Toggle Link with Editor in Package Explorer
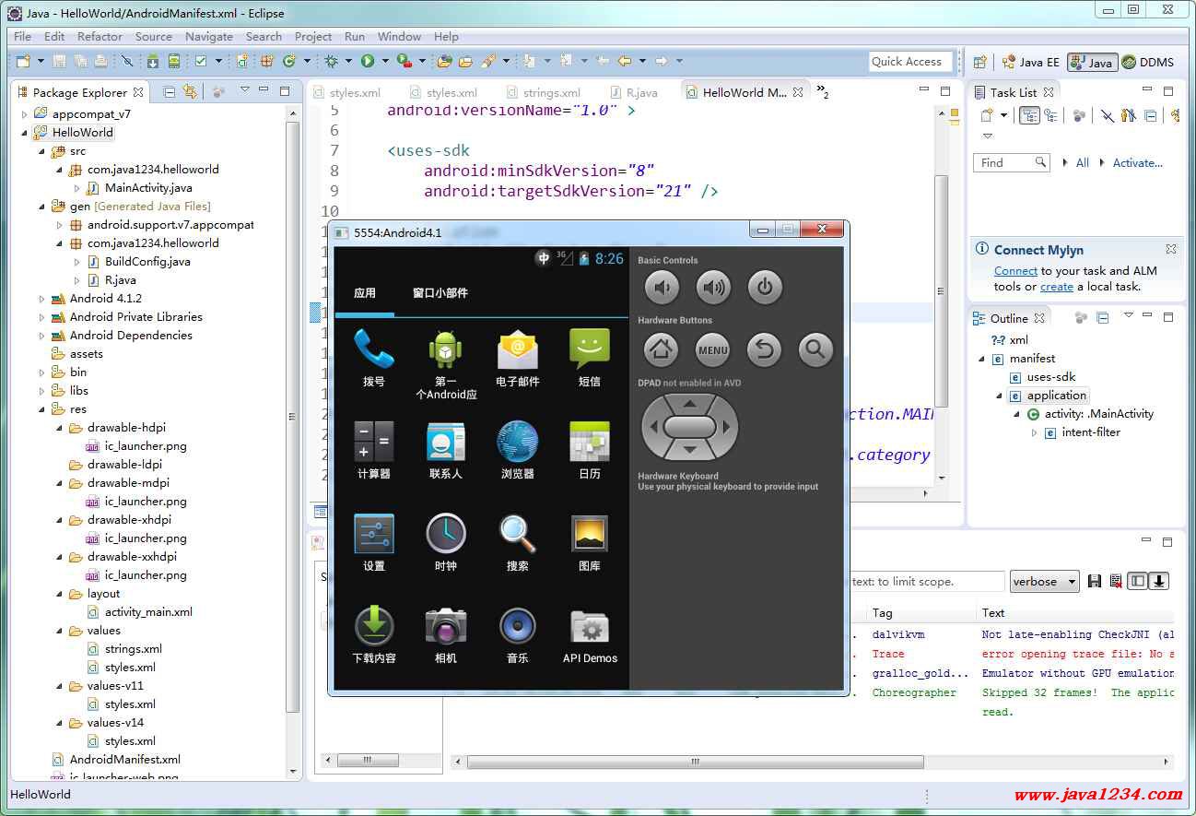Screen dimensions: 1196x816 (x=189, y=91)
